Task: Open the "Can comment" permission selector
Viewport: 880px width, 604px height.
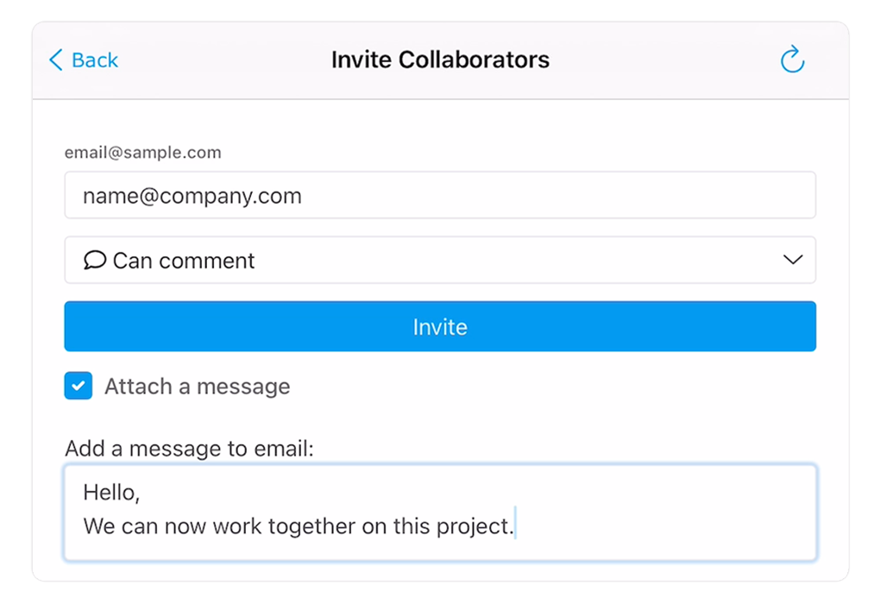Action: (x=440, y=260)
